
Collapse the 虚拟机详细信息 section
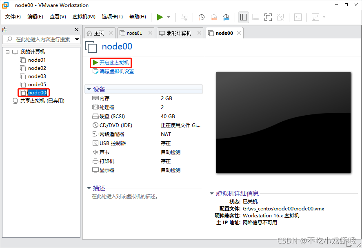click(x=212, y=193)
